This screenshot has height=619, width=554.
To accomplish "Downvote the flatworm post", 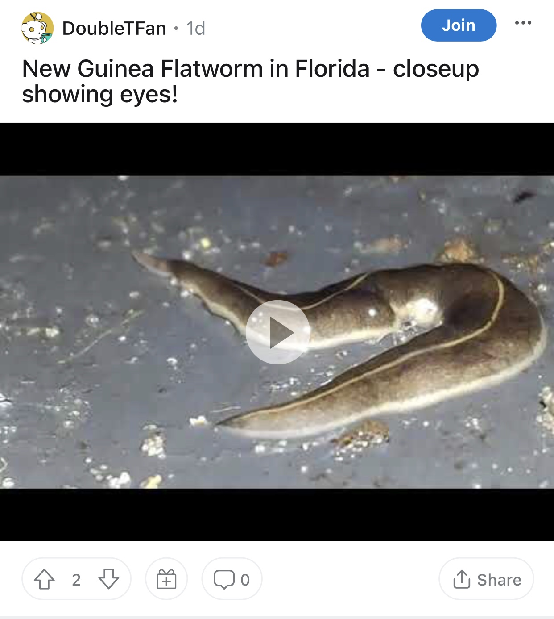I will pyautogui.click(x=108, y=579).
